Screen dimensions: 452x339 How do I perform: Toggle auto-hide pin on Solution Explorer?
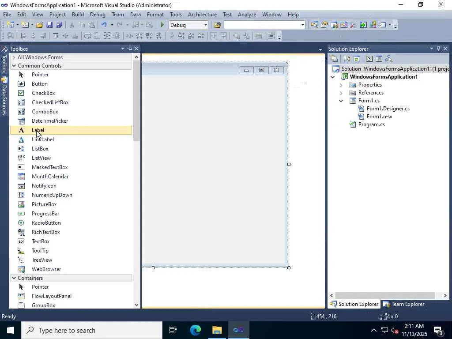tap(438, 49)
